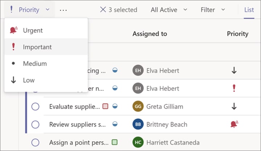Click the low priority arrow for Greta Gilliam
The width and height of the screenshot is (261, 151).
pyautogui.click(x=234, y=106)
